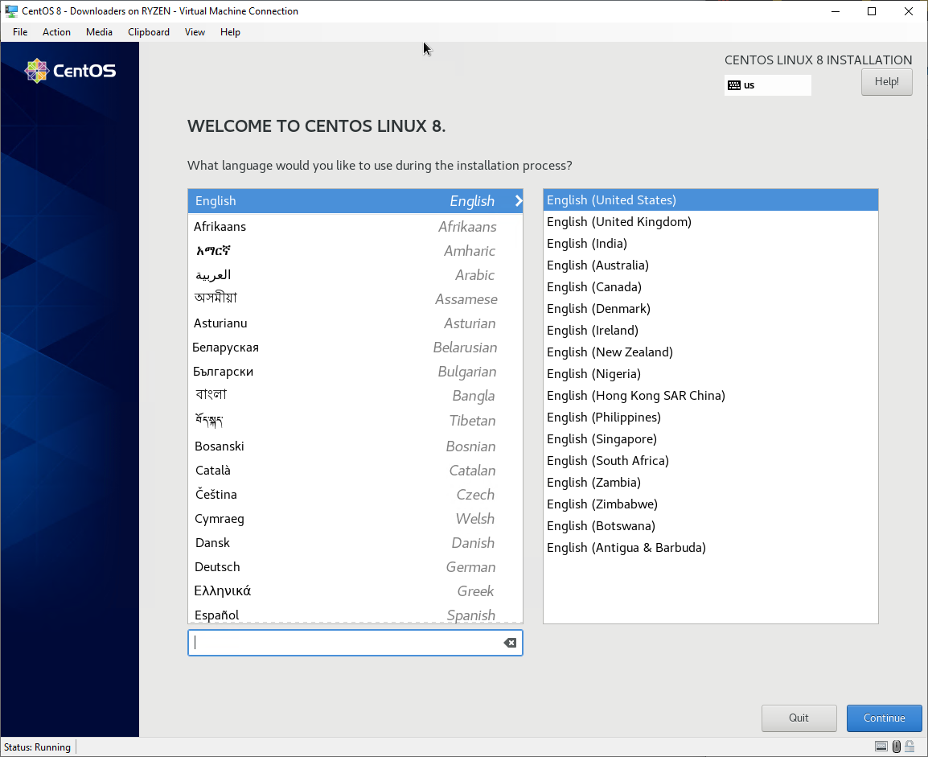This screenshot has height=757, width=928.
Task: Choose English (Canada) locale
Action: pos(710,287)
